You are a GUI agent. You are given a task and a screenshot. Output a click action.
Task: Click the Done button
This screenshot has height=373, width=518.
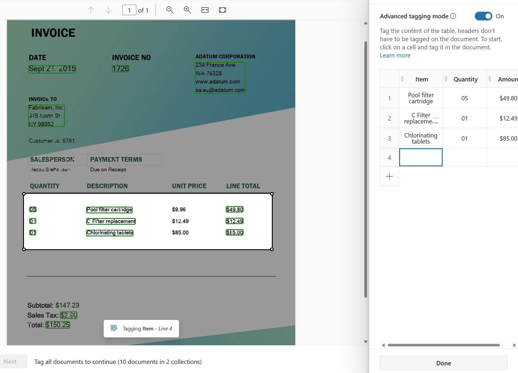[x=444, y=363]
